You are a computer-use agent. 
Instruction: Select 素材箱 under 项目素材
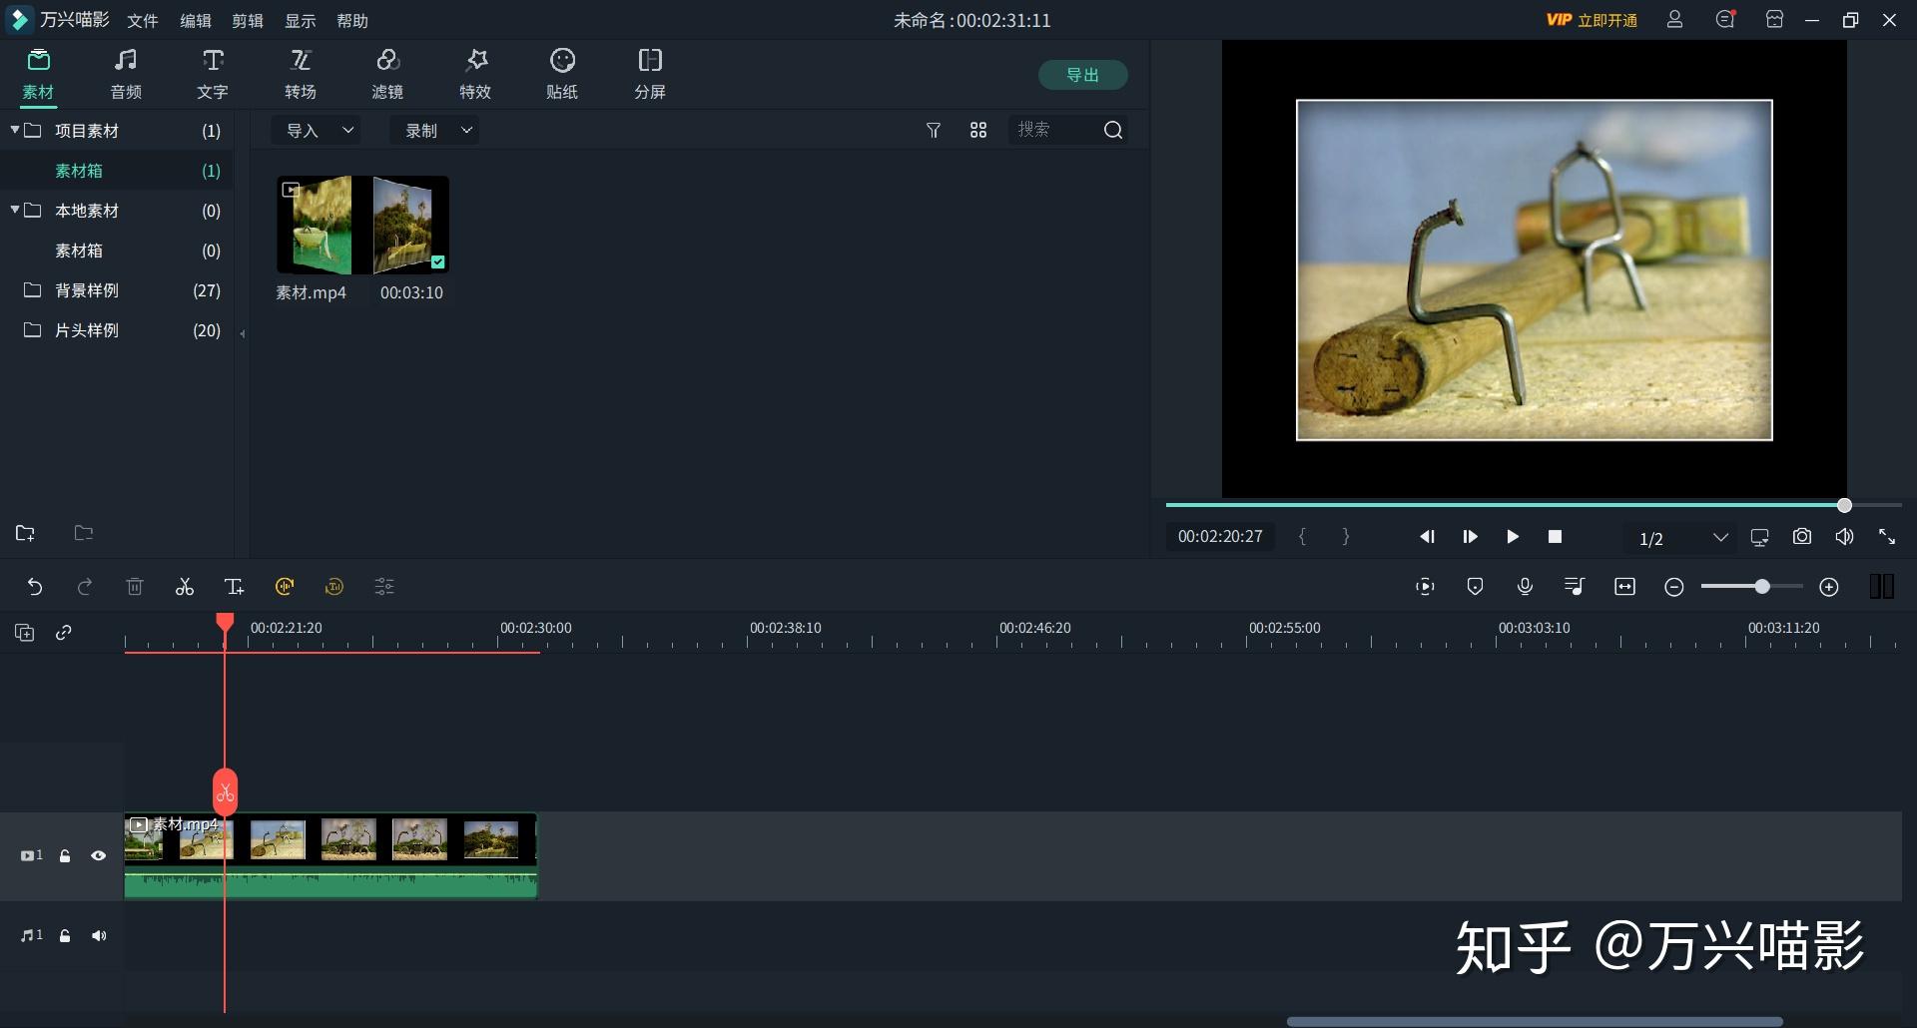pos(117,171)
